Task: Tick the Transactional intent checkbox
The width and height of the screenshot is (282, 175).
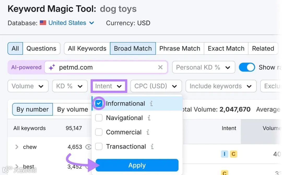Action: tap(99, 146)
